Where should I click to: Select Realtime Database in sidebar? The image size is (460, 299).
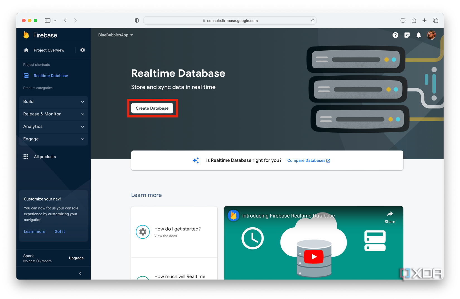coord(50,76)
